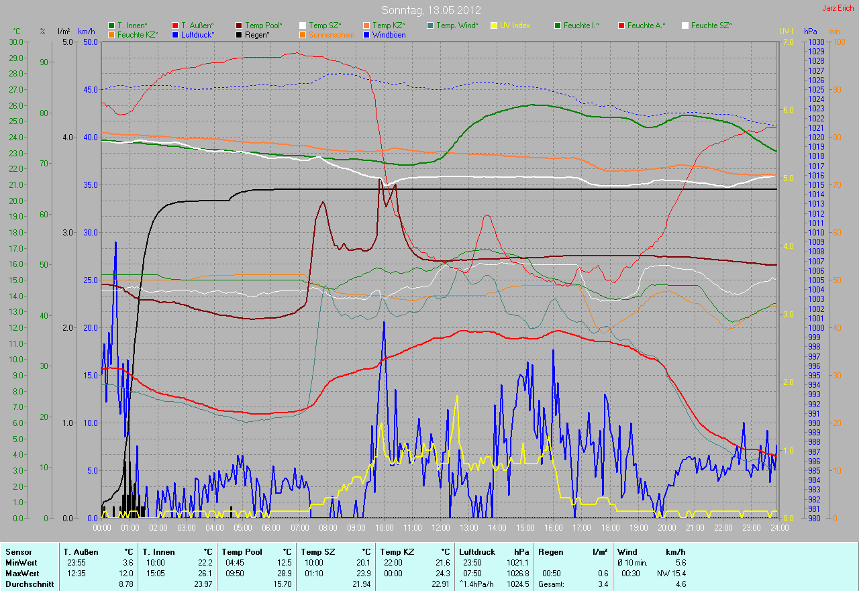Select the Luftdruck column header in table
Viewport: 859px width, 591px height.
[x=477, y=552]
